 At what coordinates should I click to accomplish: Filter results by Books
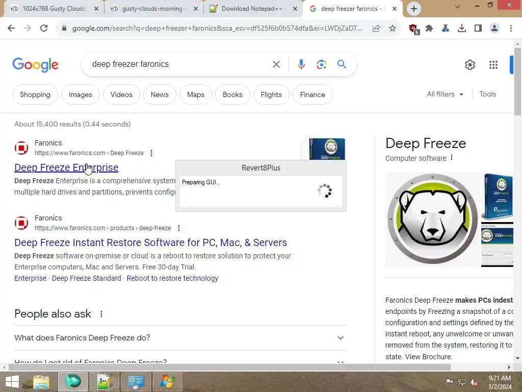tap(232, 94)
